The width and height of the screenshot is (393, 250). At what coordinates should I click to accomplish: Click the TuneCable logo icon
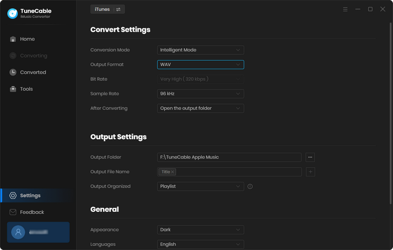(13, 14)
